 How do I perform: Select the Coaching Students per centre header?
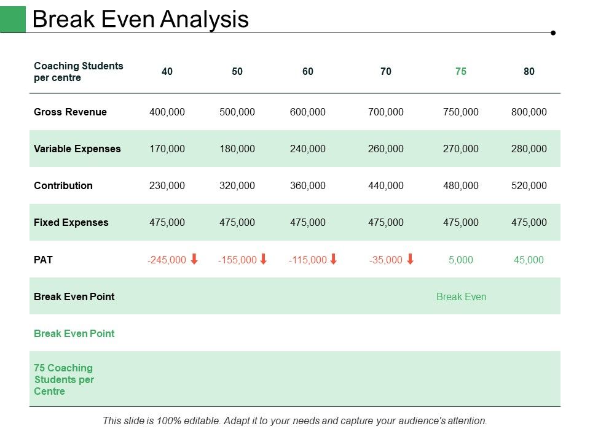(x=78, y=72)
